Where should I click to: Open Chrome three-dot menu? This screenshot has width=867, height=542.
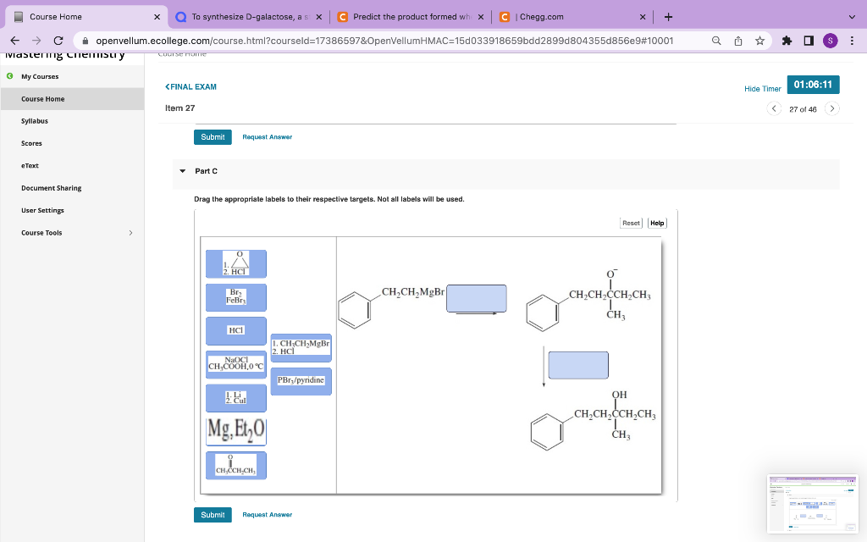pyautogui.click(x=852, y=41)
